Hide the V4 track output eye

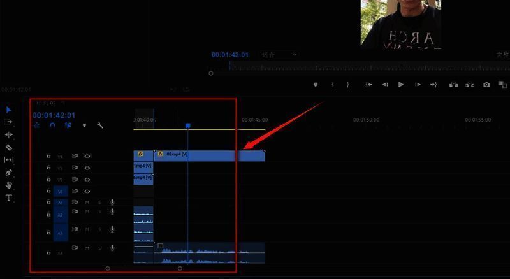[87, 156]
